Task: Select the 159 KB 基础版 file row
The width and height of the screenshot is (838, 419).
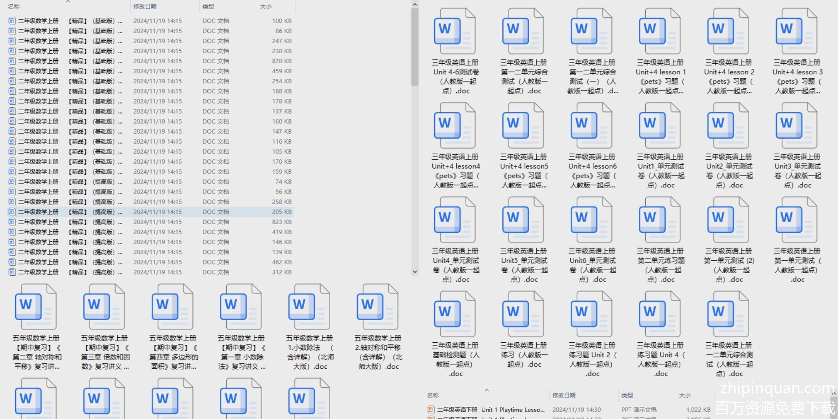Action: tap(150, 172)
